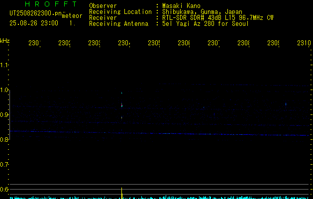Click the 0.9 kHz axis label
This screenshot has height=199, width=313.
point(4,115)
